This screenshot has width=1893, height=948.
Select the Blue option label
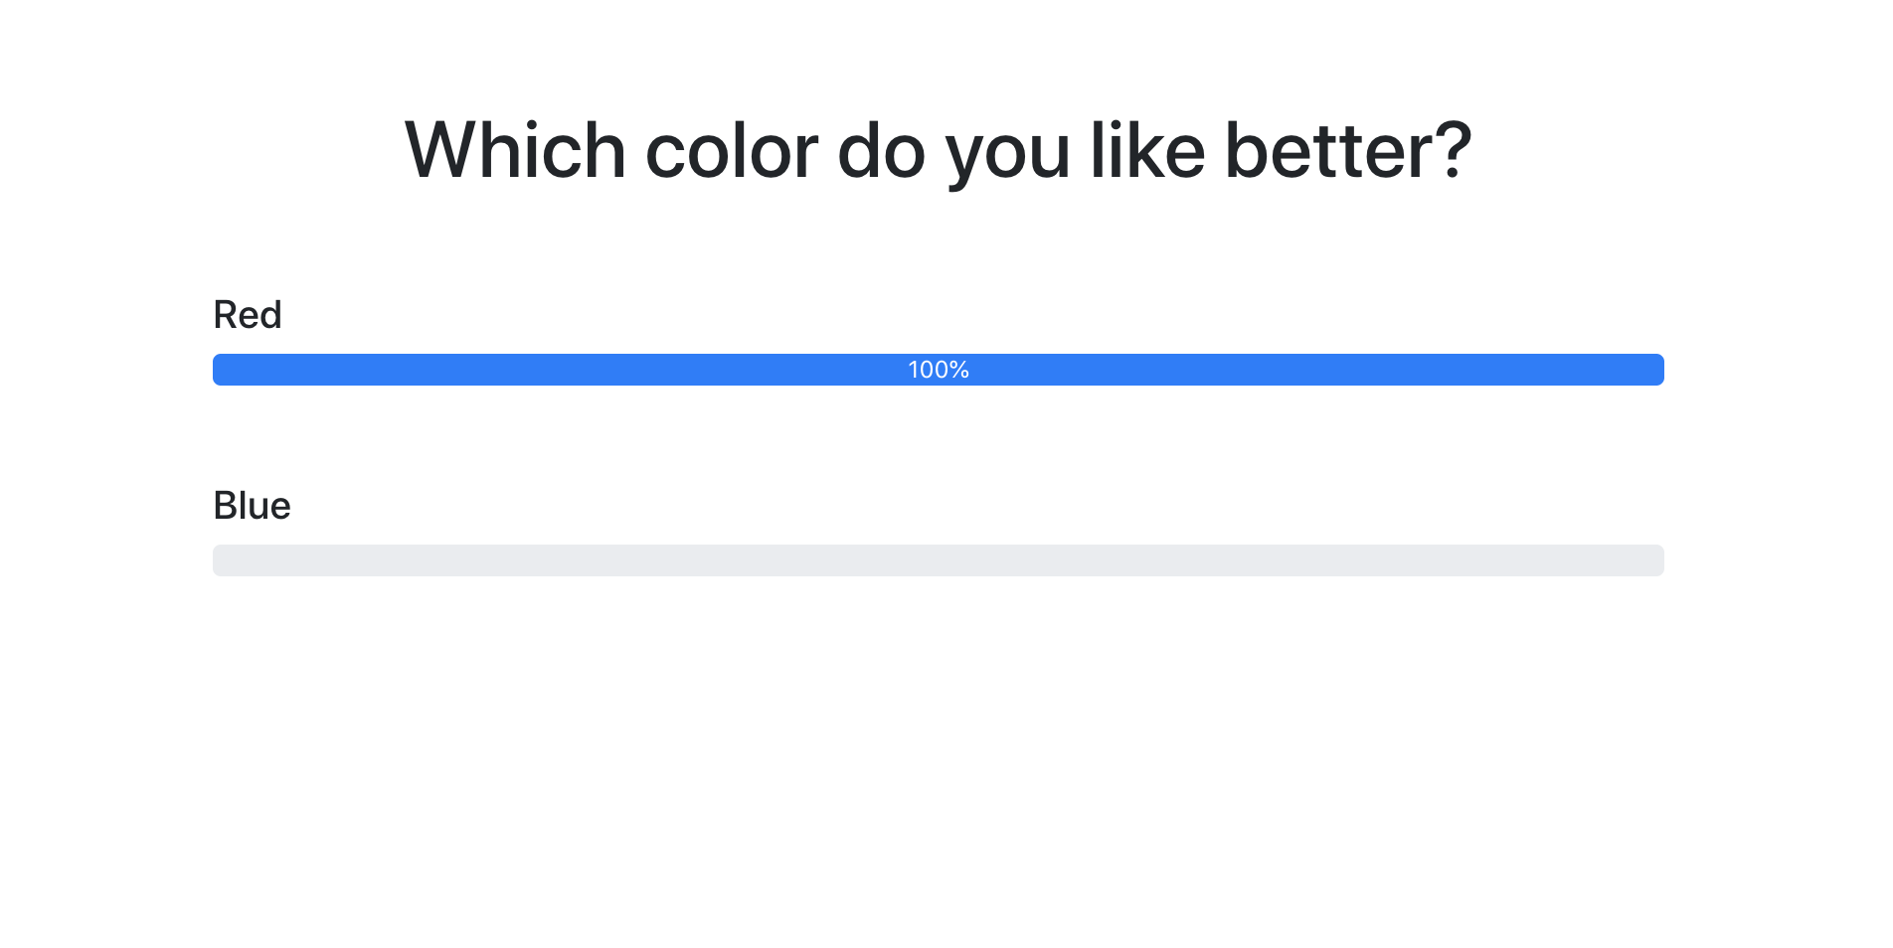click(252, 506)
